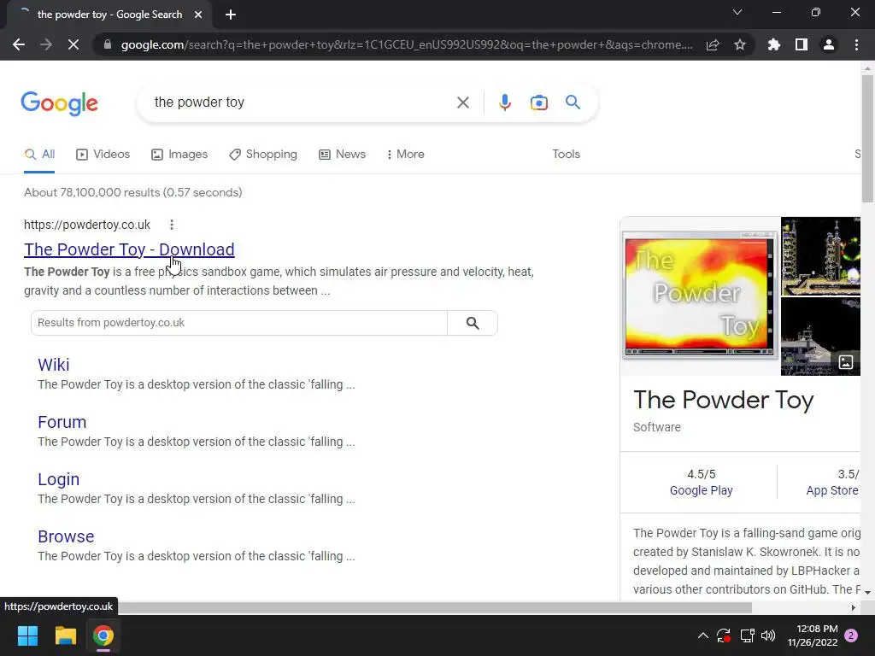This screenshot has width=875, height=656.
Task: Click 'The Powder Toy' knowledge panel title
Action: (723, 401)
